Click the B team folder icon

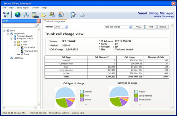click(x=18, y=45)
